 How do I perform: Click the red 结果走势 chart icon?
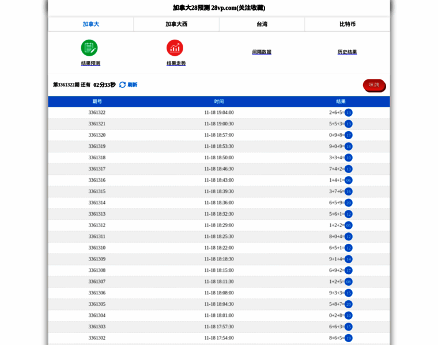[x=175, y=48]
